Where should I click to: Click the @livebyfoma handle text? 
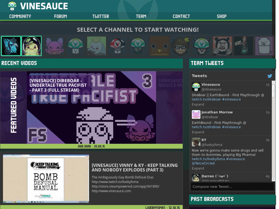(212, 145)
